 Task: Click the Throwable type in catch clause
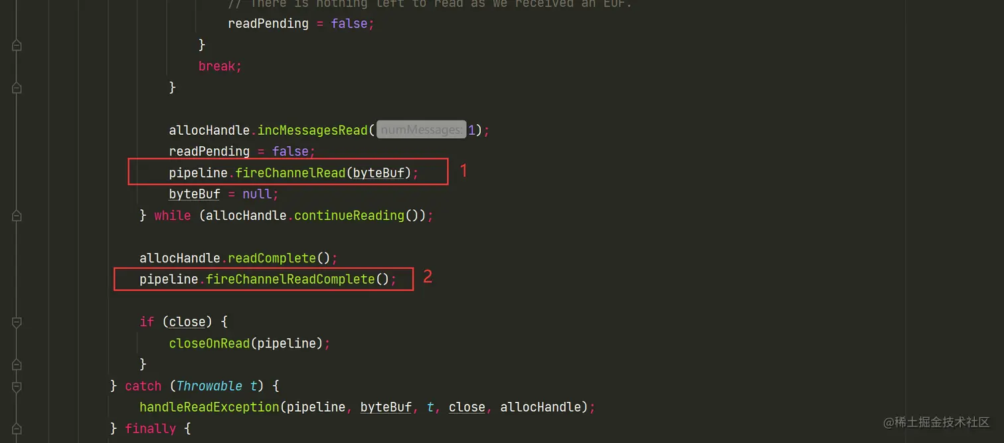click(209, 386)
